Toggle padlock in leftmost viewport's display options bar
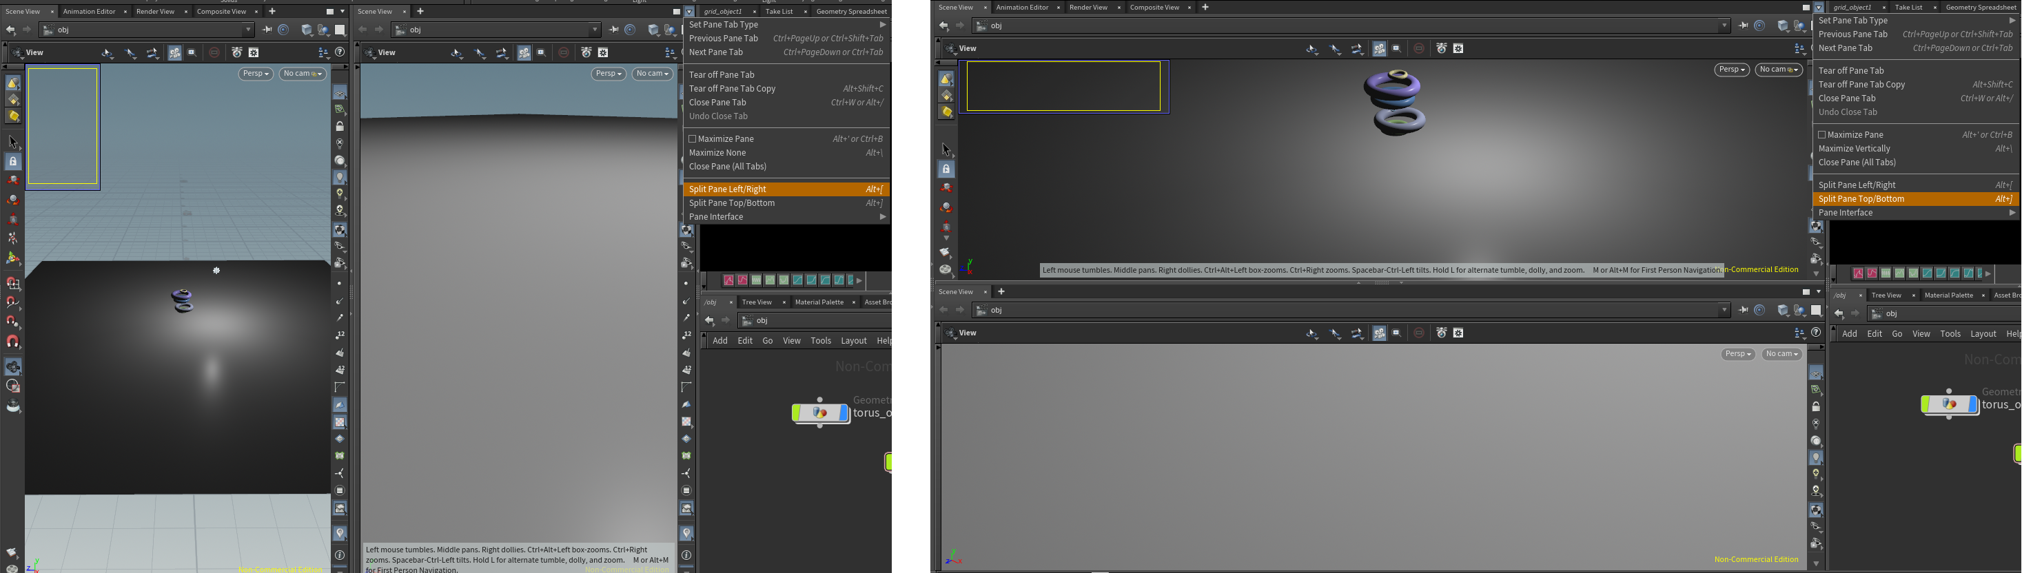This screenshot has height=573, width=2022. [340, 126]
